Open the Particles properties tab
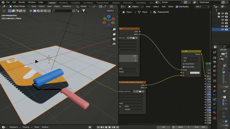Image resolution: width=230 pixels, height=129 pixels. [215, 95]
